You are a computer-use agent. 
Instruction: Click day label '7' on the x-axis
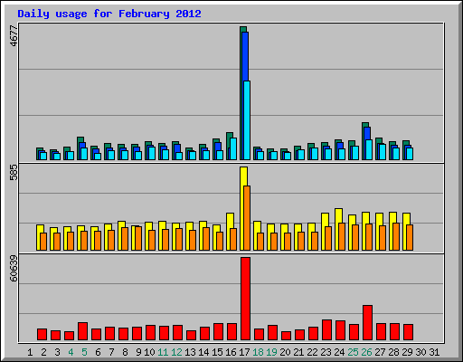point(111,352)
